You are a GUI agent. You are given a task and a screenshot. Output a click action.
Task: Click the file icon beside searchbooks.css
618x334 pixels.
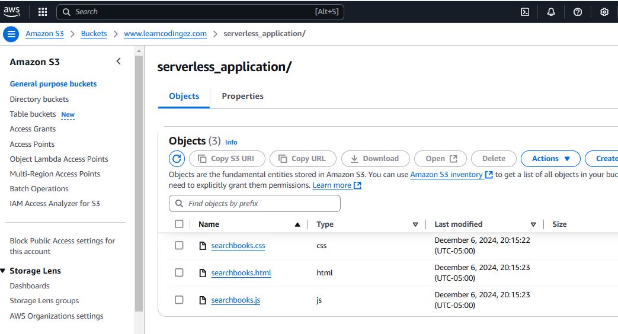203,246
